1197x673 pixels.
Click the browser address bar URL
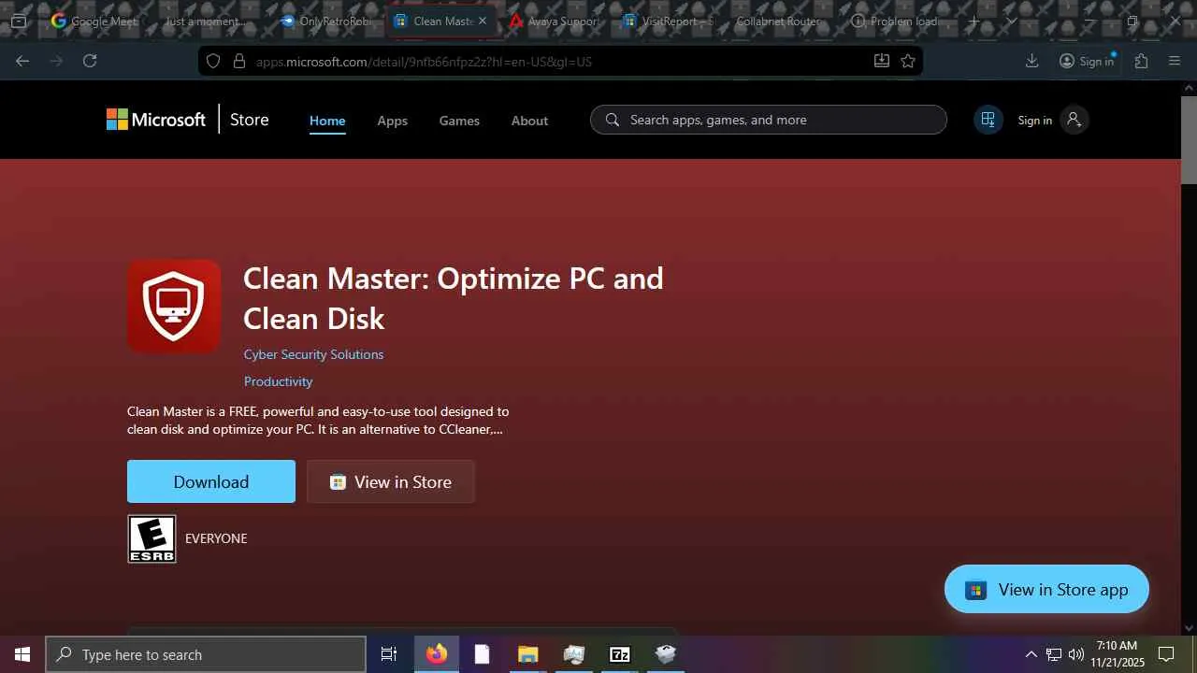(424, 62)
